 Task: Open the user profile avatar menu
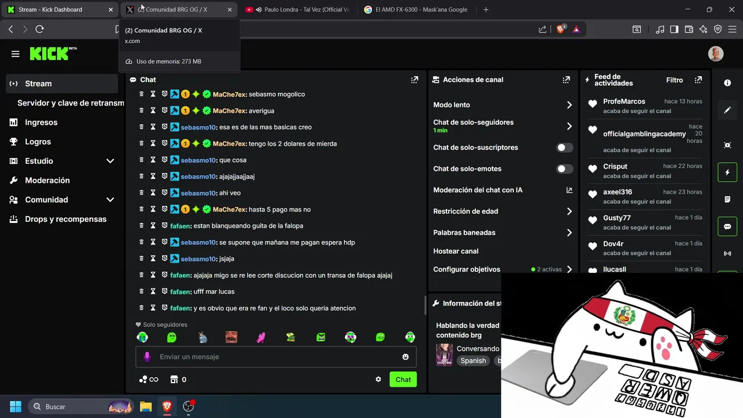[716, 54]
